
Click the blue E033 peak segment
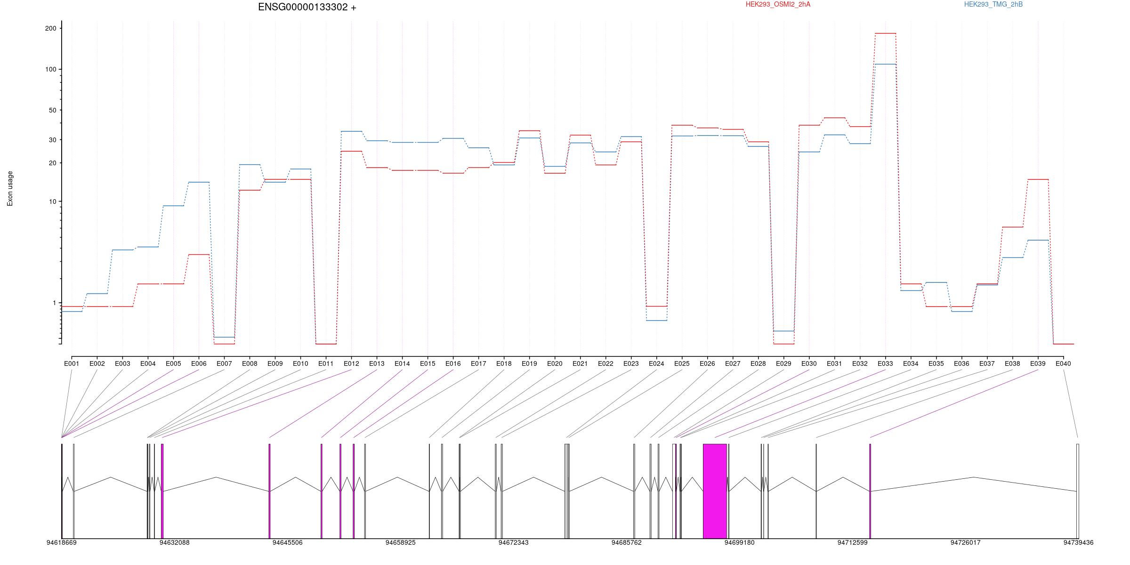coord(885,64)
